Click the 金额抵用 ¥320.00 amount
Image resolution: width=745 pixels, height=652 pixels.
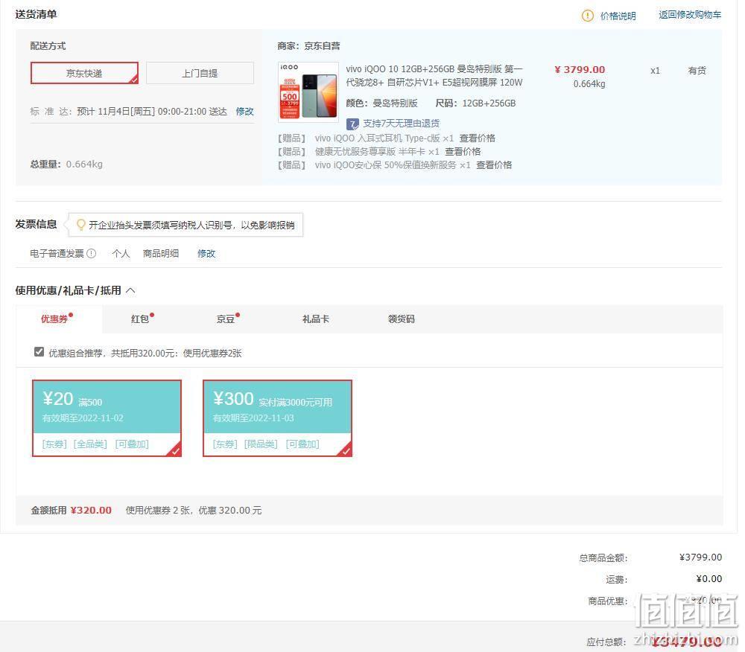coord(91,510)
